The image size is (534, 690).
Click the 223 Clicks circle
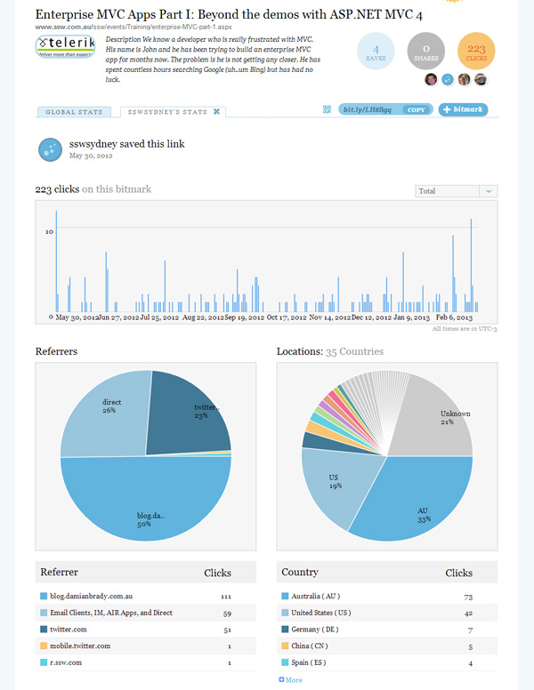point(476,52)
